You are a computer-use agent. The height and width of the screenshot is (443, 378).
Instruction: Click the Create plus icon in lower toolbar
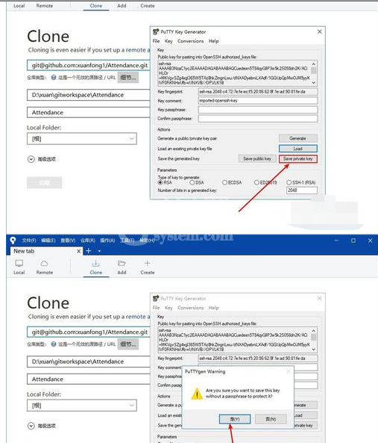[x=147, y=263]
